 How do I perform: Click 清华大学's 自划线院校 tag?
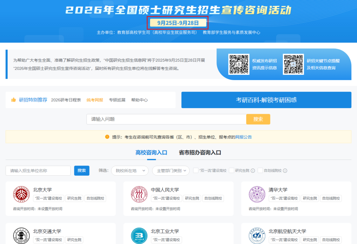[x=331, y=198]
